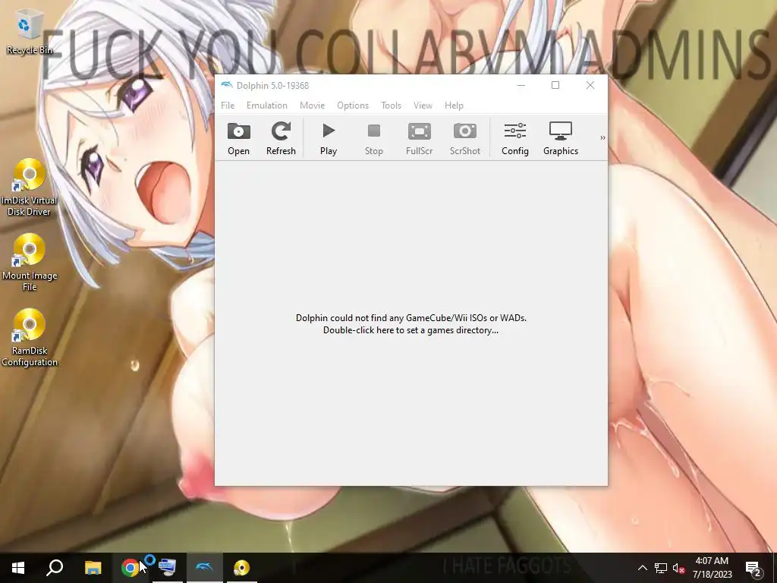Open the Help menu
777x583 pixels.
click(x=454, y=105)
